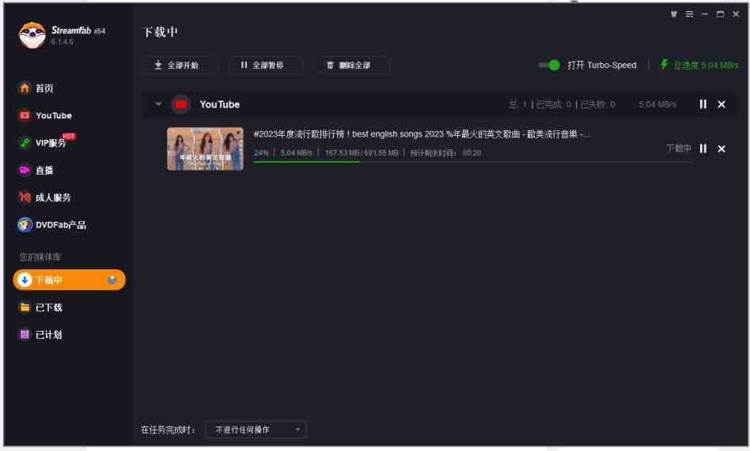750x451 pixels.
Task: Open the 已下载 downloaded list
Action: point(40,307)
